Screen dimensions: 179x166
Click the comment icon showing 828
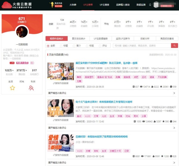(171, 156)
